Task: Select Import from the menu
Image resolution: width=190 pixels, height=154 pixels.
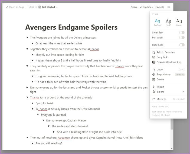Action: click(168, 87)
